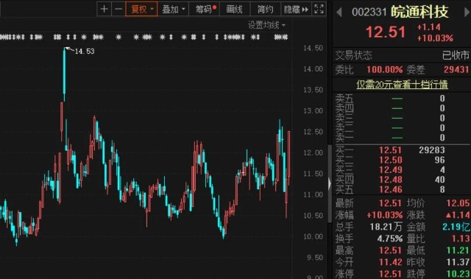This screenshot has width=471, height=279.
Task: Click 均价 value 12.05
Action: click(458, 203)
